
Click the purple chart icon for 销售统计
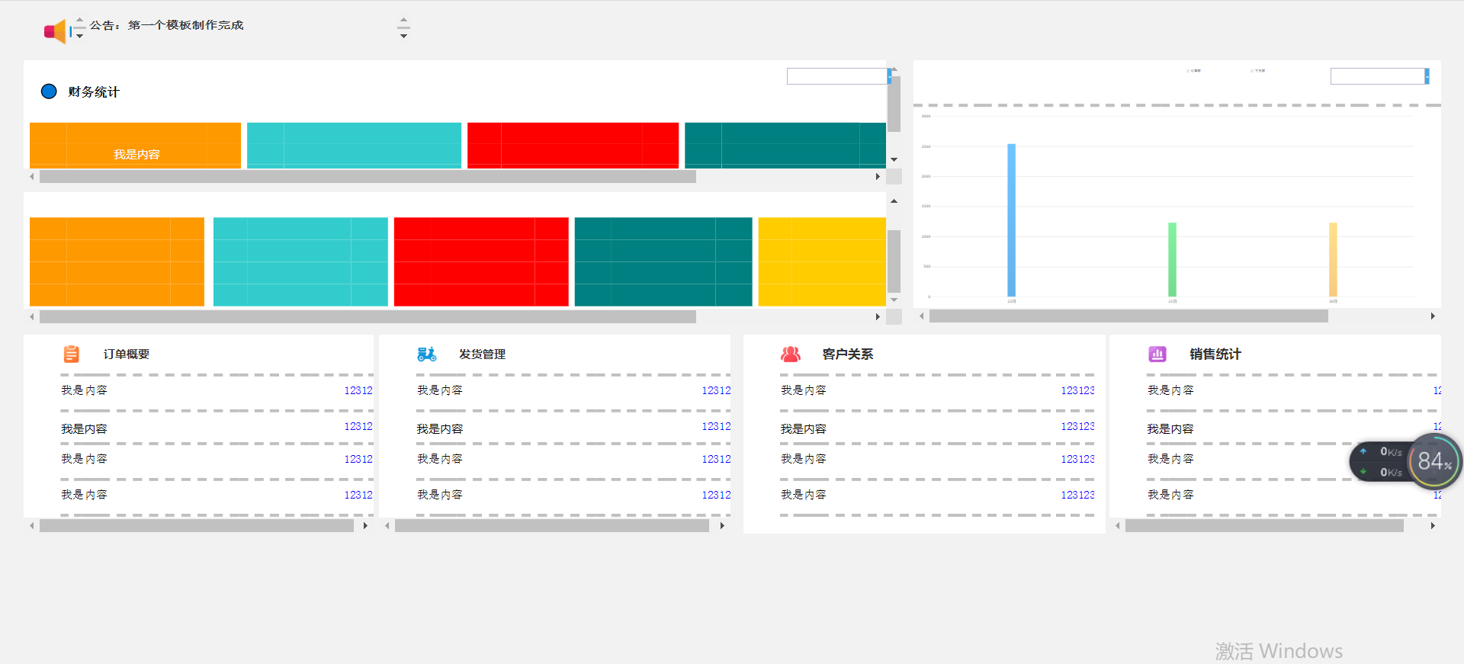coord(1157,354)
